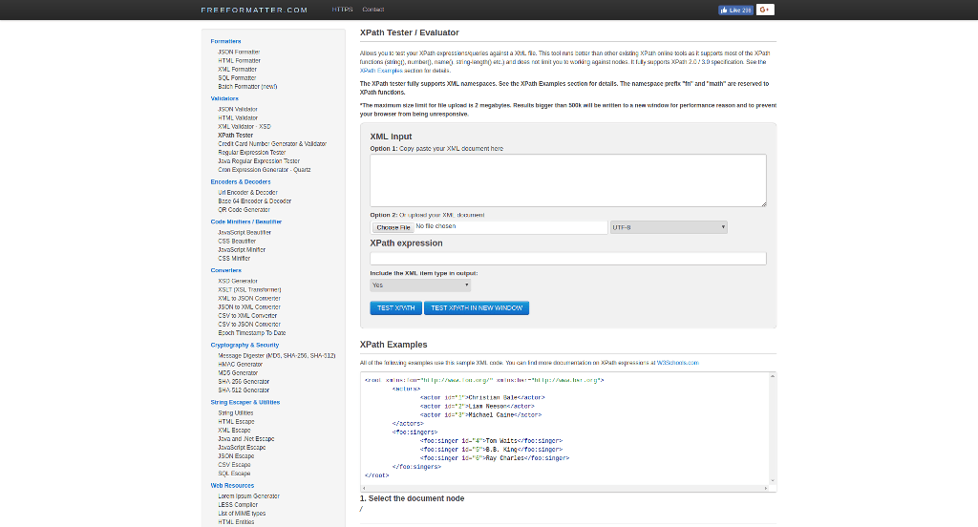Open Java and .Net Escape link

pyautogui.click(x=246, y=440)
